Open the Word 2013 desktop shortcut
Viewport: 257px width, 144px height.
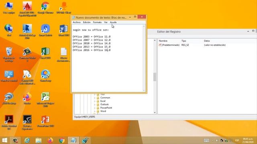click(63, 30)
